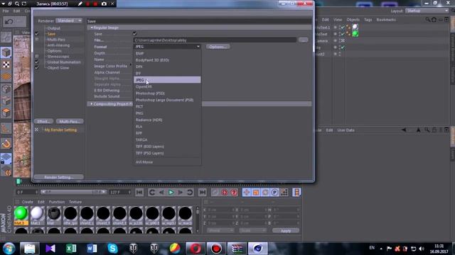Click the magnifier icon in the recorder bar
455x255 pixels.
[x=17, y=4]
